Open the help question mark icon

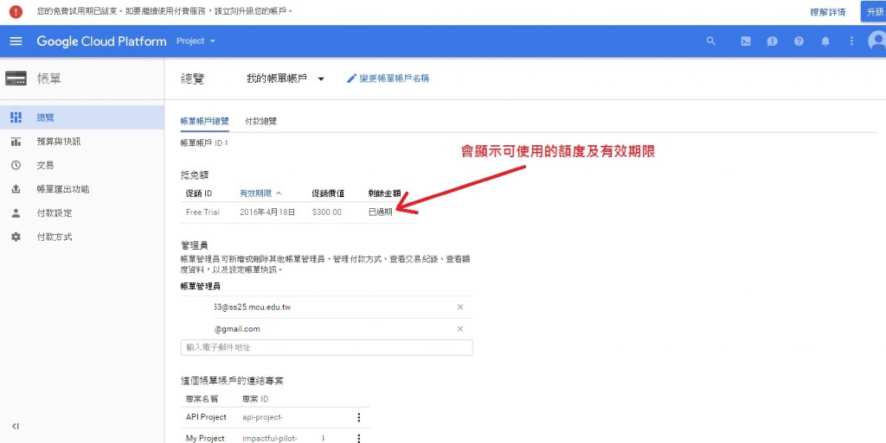[799, 41]
